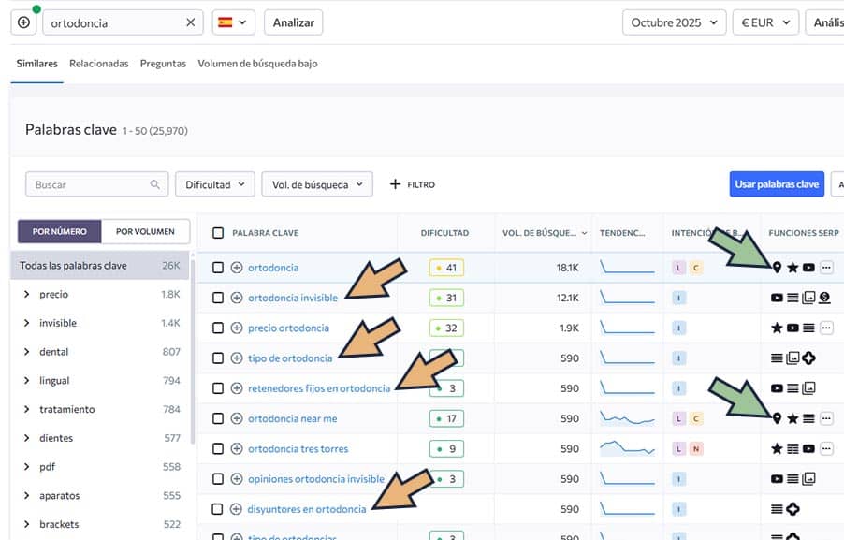
Task: Click the plus icon beside the search field
Action: pyautogui.click(x=23, y=22)
